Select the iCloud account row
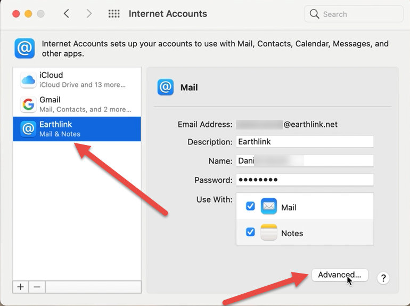This screenshot has height=306, width=410. pos(77,79)
